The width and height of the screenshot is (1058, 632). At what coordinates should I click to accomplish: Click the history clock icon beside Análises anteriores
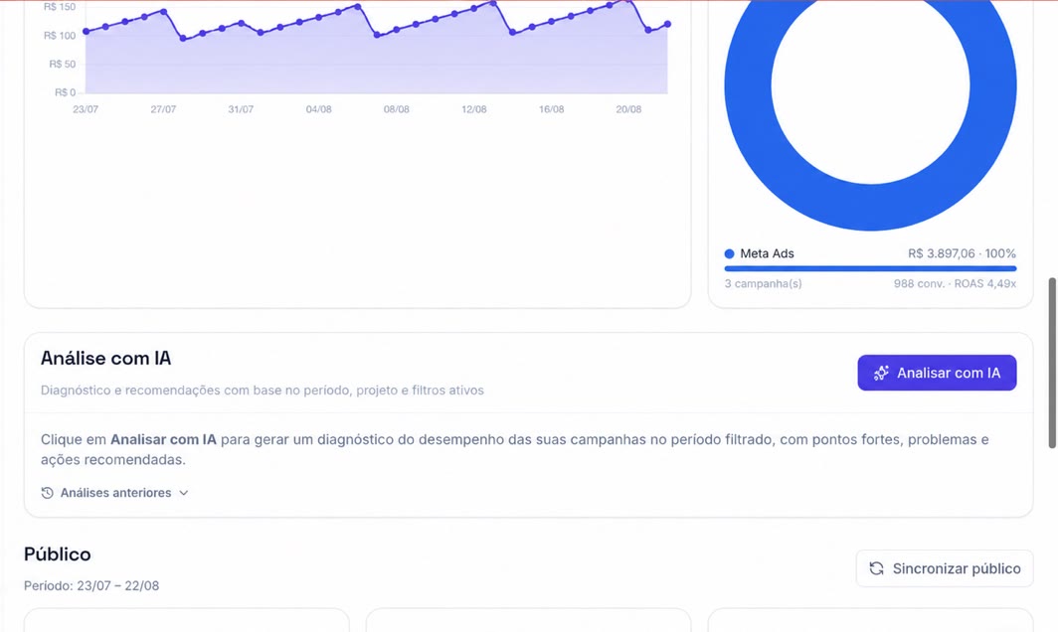(x=48, y=493)
